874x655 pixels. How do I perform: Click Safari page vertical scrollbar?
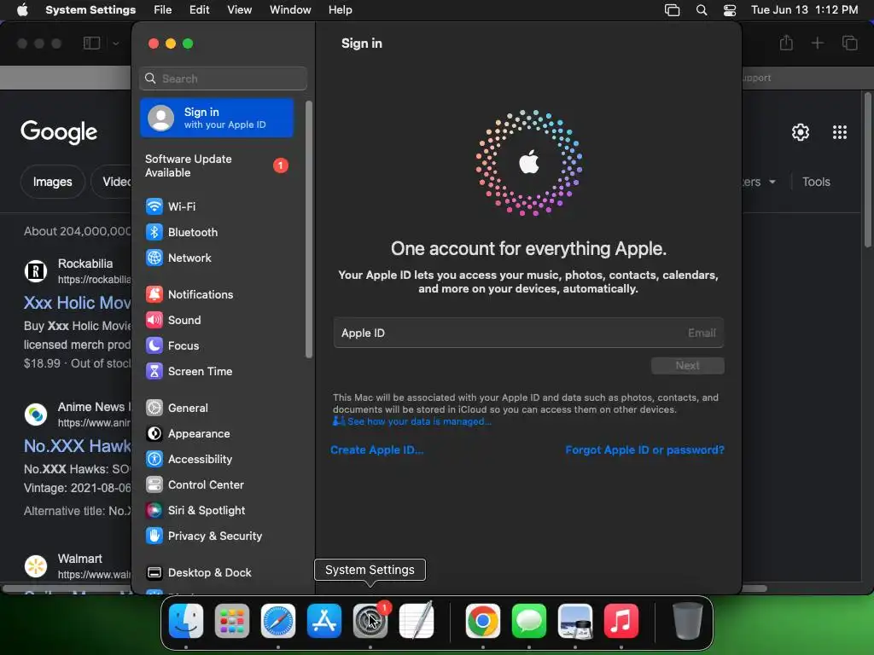click(867, 170)
